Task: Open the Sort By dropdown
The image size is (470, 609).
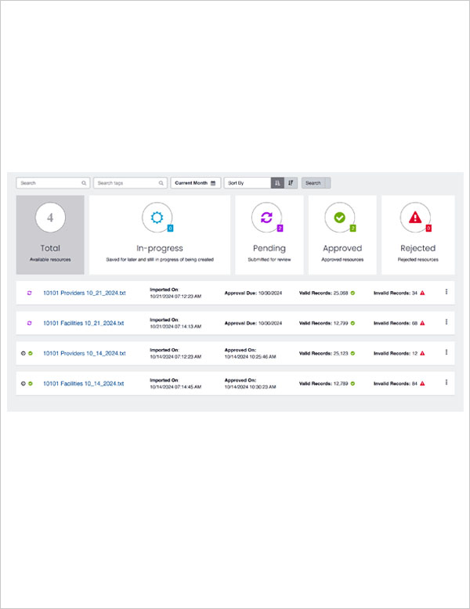Action: pyautogui.click(x=248, y=183)
